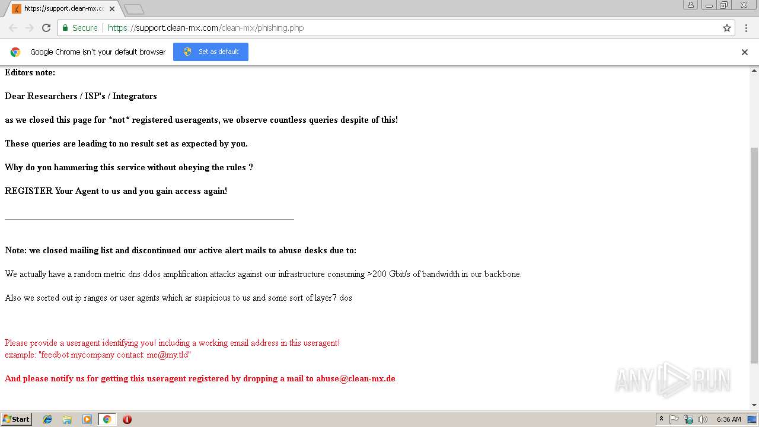Image resolution: width=759 pixels, height=427 pixels.
Task: Close the support.clean-mx tab
Action: click(112, 9)
